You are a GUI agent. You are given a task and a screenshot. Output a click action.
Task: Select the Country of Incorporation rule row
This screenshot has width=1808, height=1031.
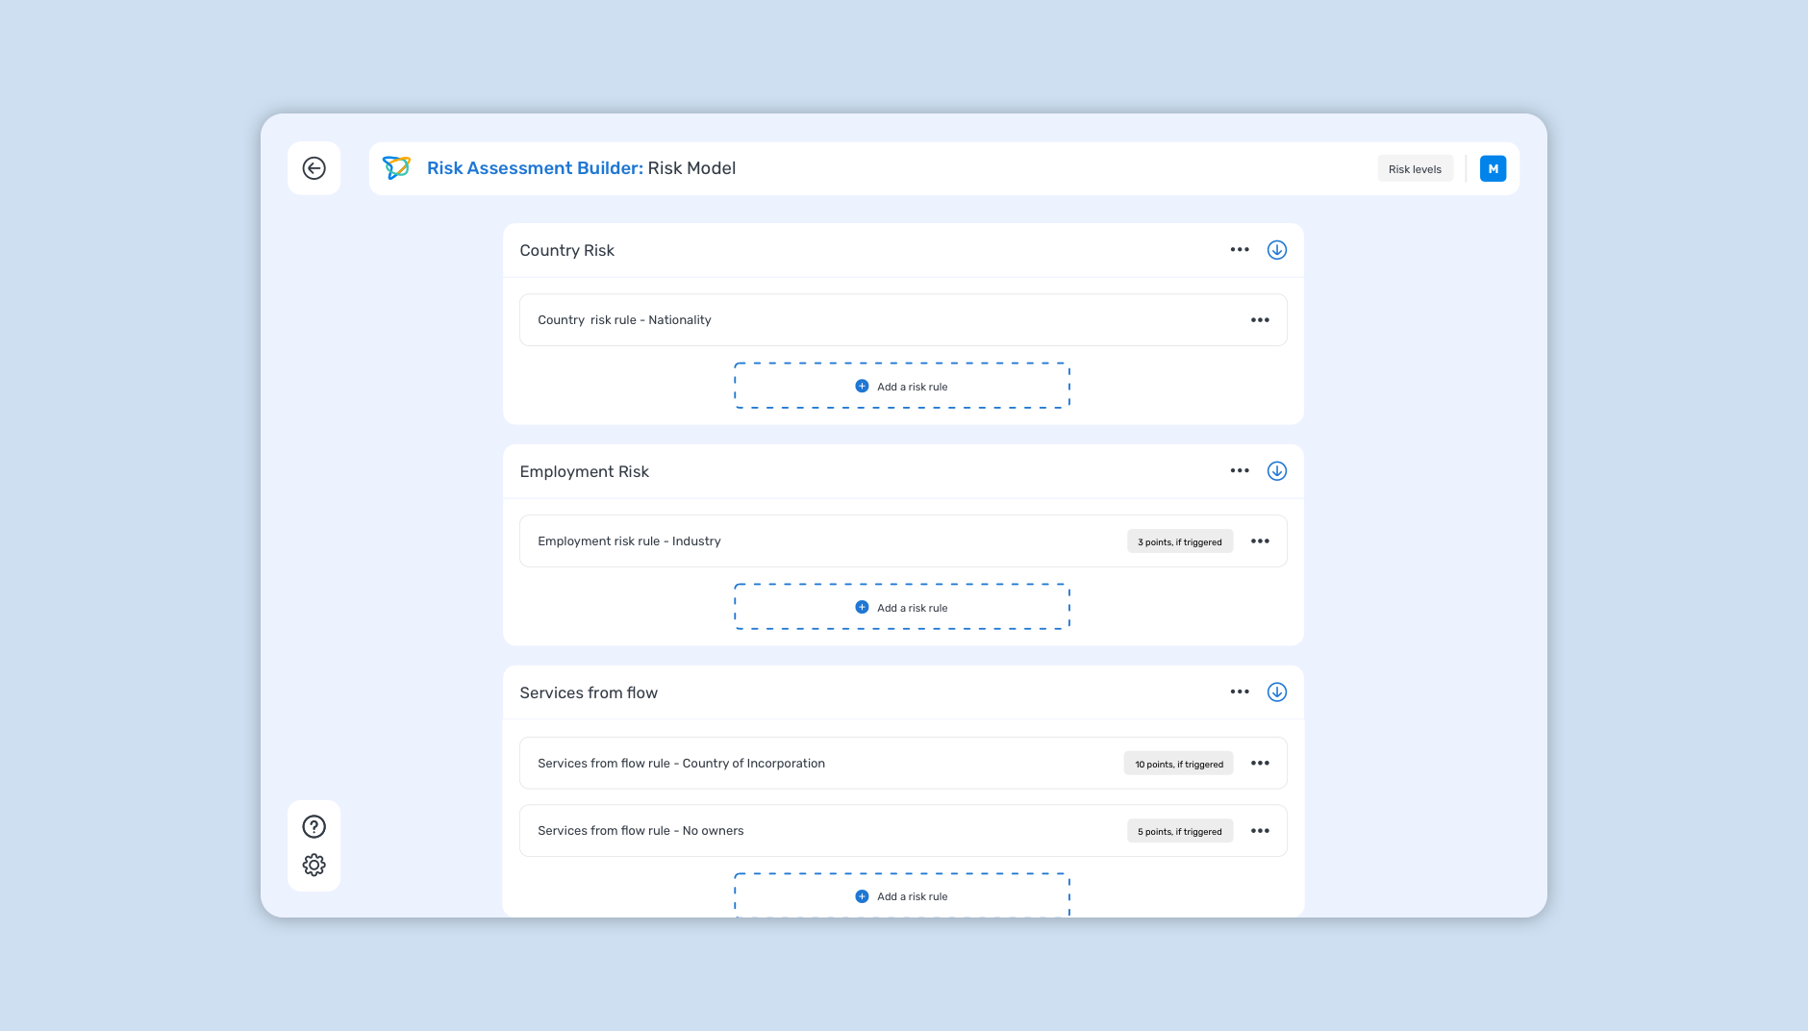point(903,764)
